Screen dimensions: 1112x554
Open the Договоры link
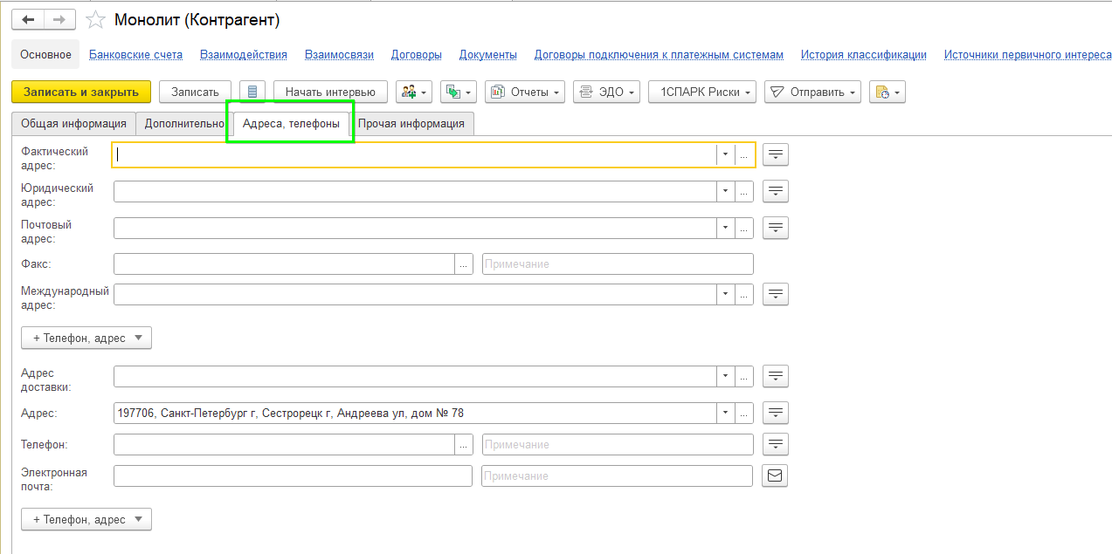pyautogui.click(x=417, y=54)
